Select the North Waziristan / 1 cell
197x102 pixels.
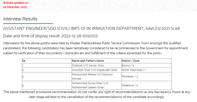pyautogui.click(x=147, y=70)
